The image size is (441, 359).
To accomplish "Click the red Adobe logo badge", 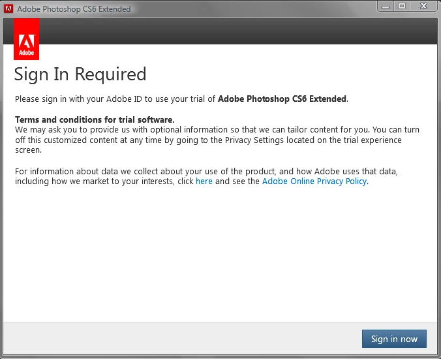I will click(27, 39).
